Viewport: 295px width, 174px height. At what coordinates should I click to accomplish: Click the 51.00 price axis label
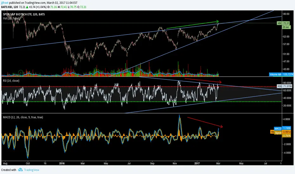click(x=286, y=54)
